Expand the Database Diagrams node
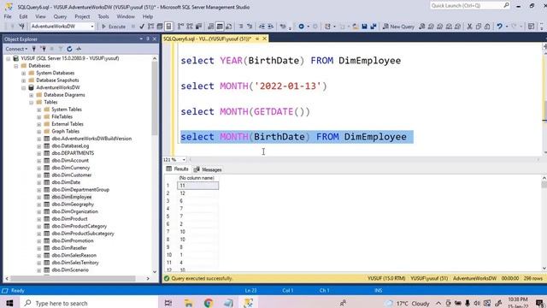 point(32,95)
